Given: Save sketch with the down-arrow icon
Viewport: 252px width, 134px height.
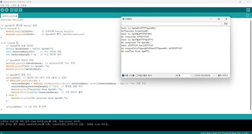Looking at the screenshot, I should tap(20, 10).
